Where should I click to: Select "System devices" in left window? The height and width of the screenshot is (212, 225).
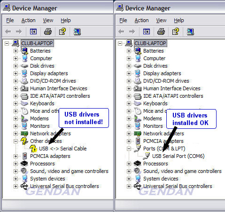tap(47, 179)
